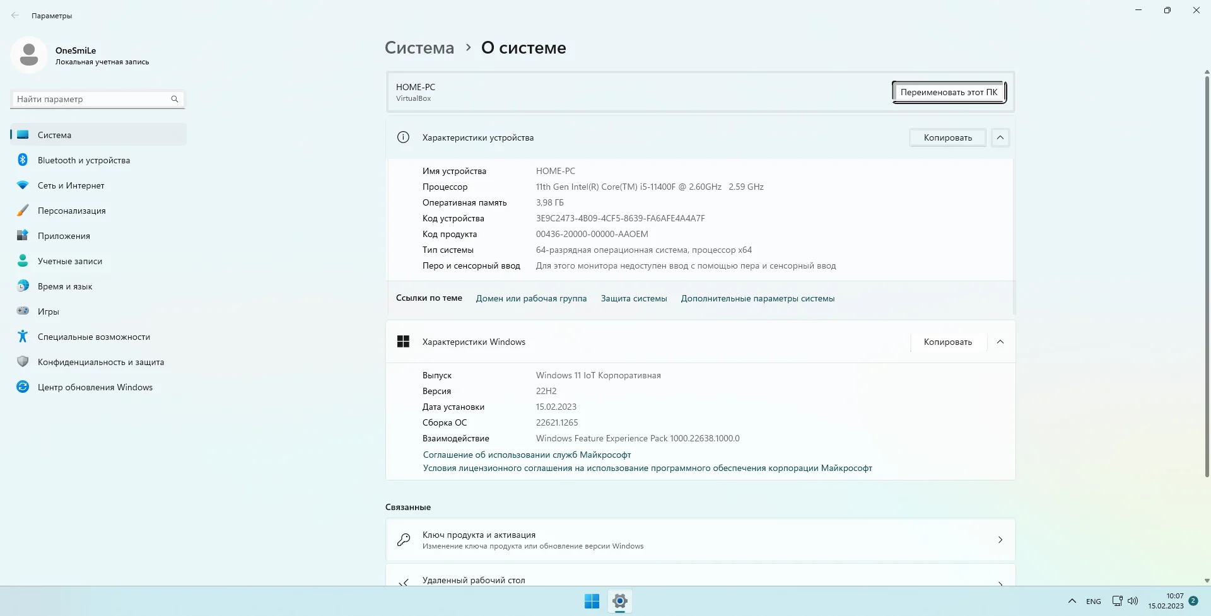Open Персонализация settings
The height and width of the screenshot is (616, 1211).
click(x=98, y=211)
